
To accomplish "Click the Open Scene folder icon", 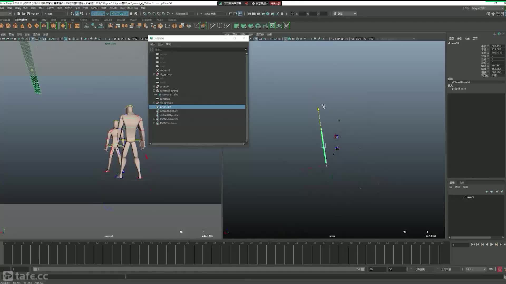I will [23, 14].
